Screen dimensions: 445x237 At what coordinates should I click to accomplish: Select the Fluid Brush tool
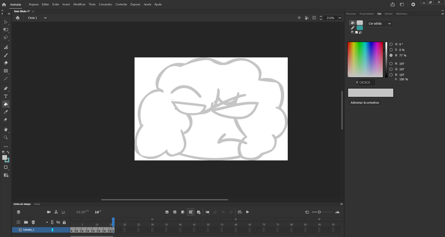click(x=5, y=47)
